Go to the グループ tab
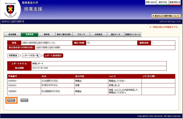183x119 pixels. 81,34
